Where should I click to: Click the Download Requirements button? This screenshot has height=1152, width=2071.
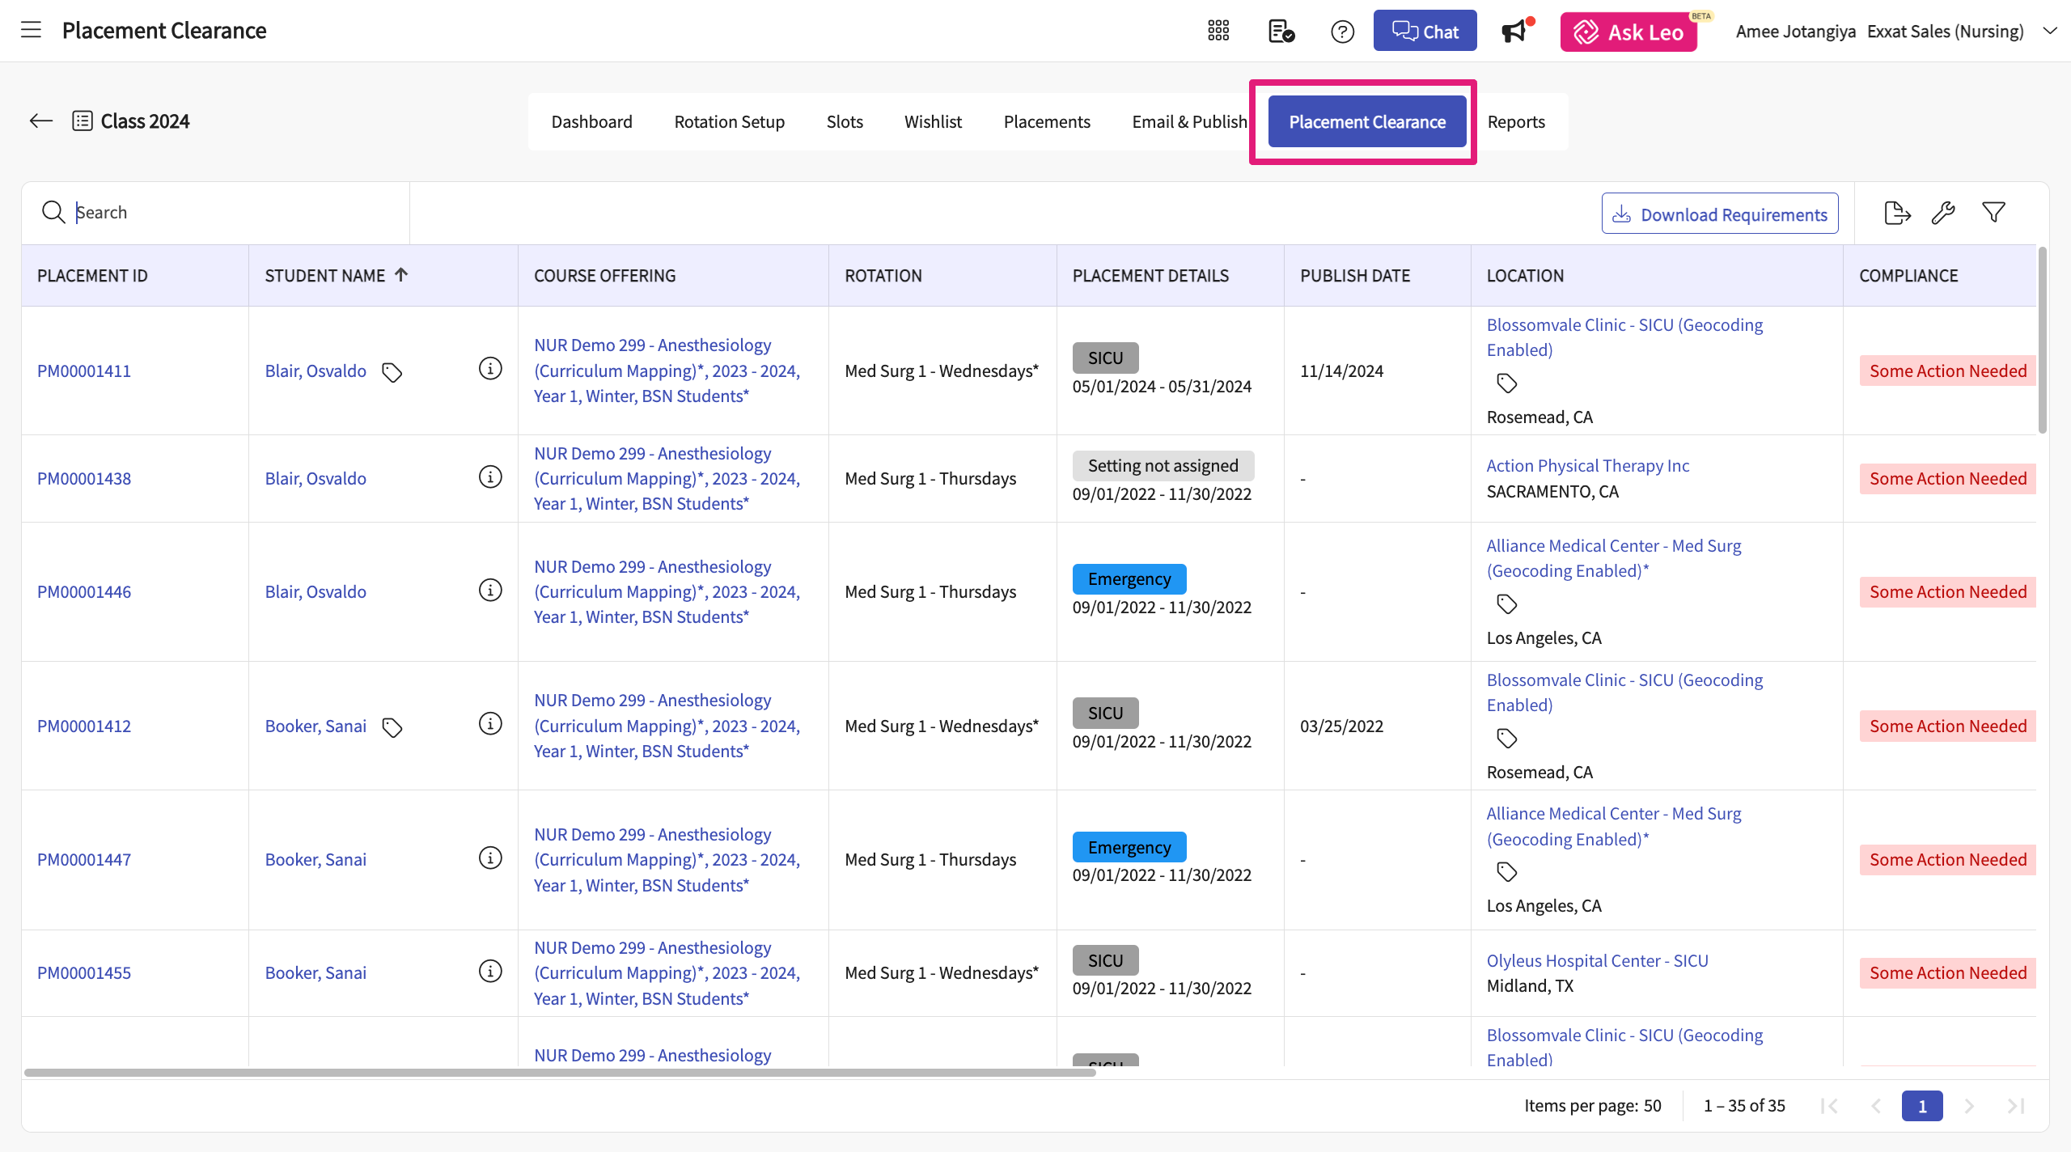point(1720,214)
